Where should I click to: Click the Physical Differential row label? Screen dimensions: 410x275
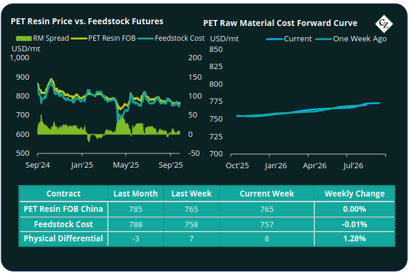[x=63, y=239]
